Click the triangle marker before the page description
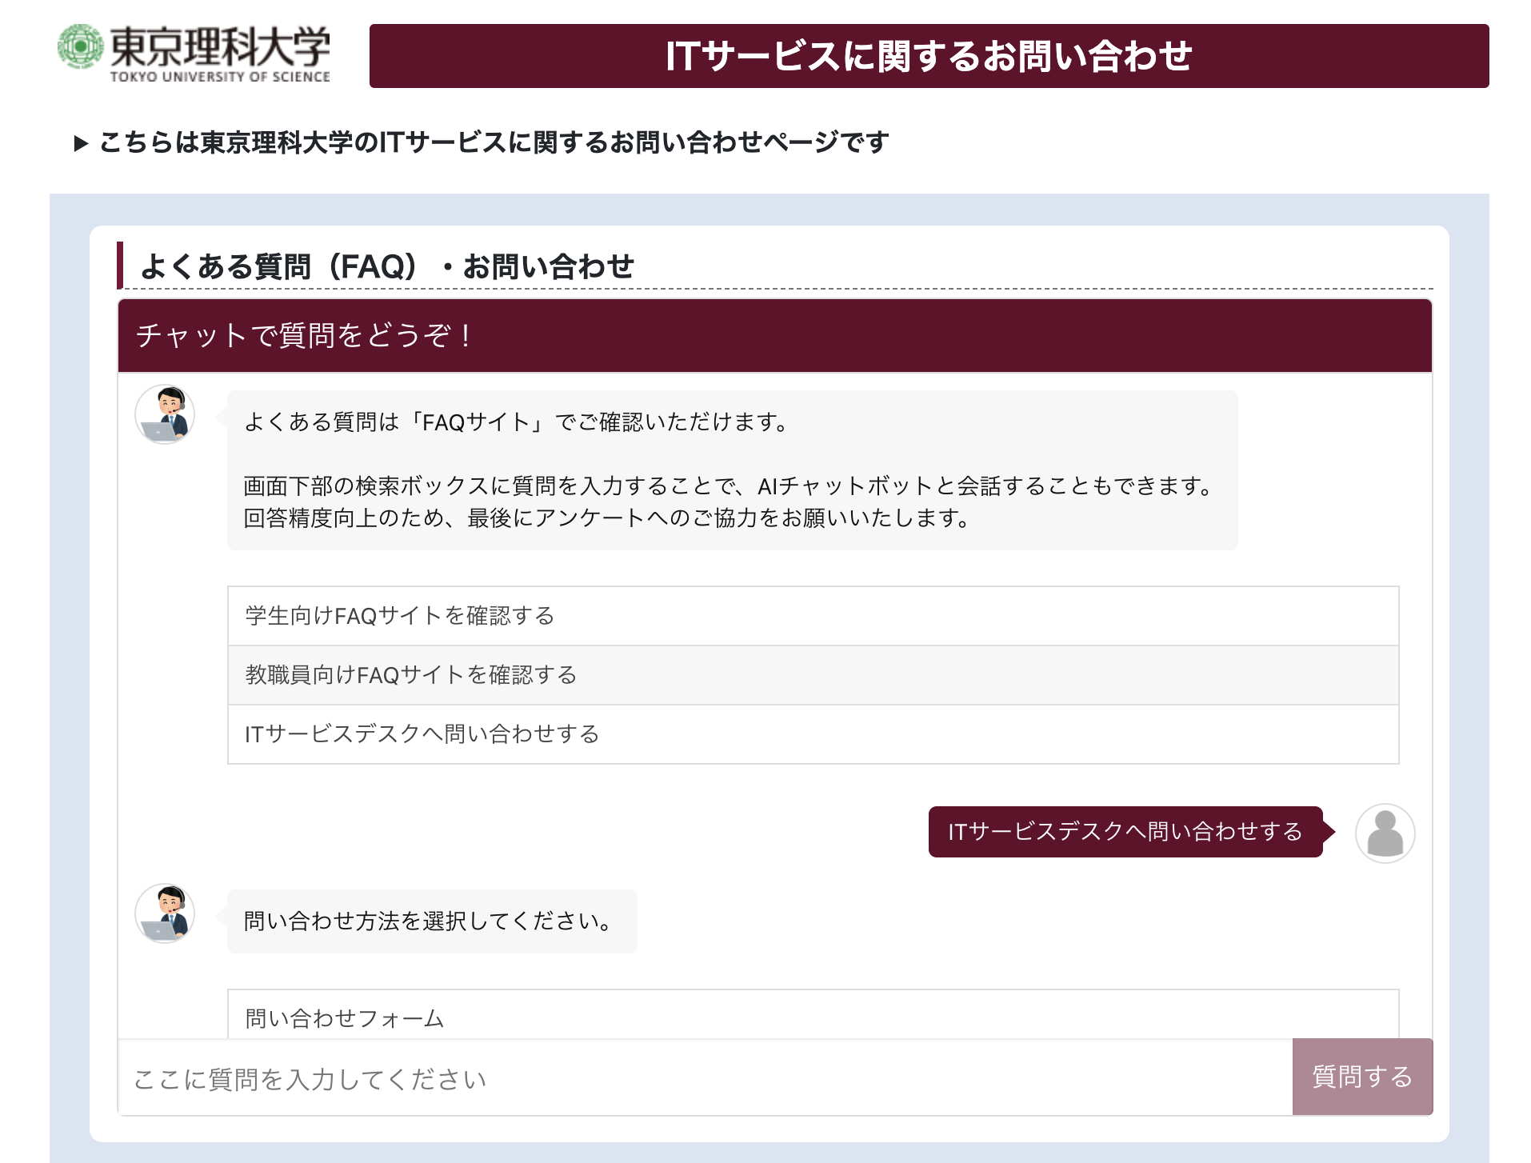The width and height of the screenshot is (1531, 1163). (x=80, y=142)
